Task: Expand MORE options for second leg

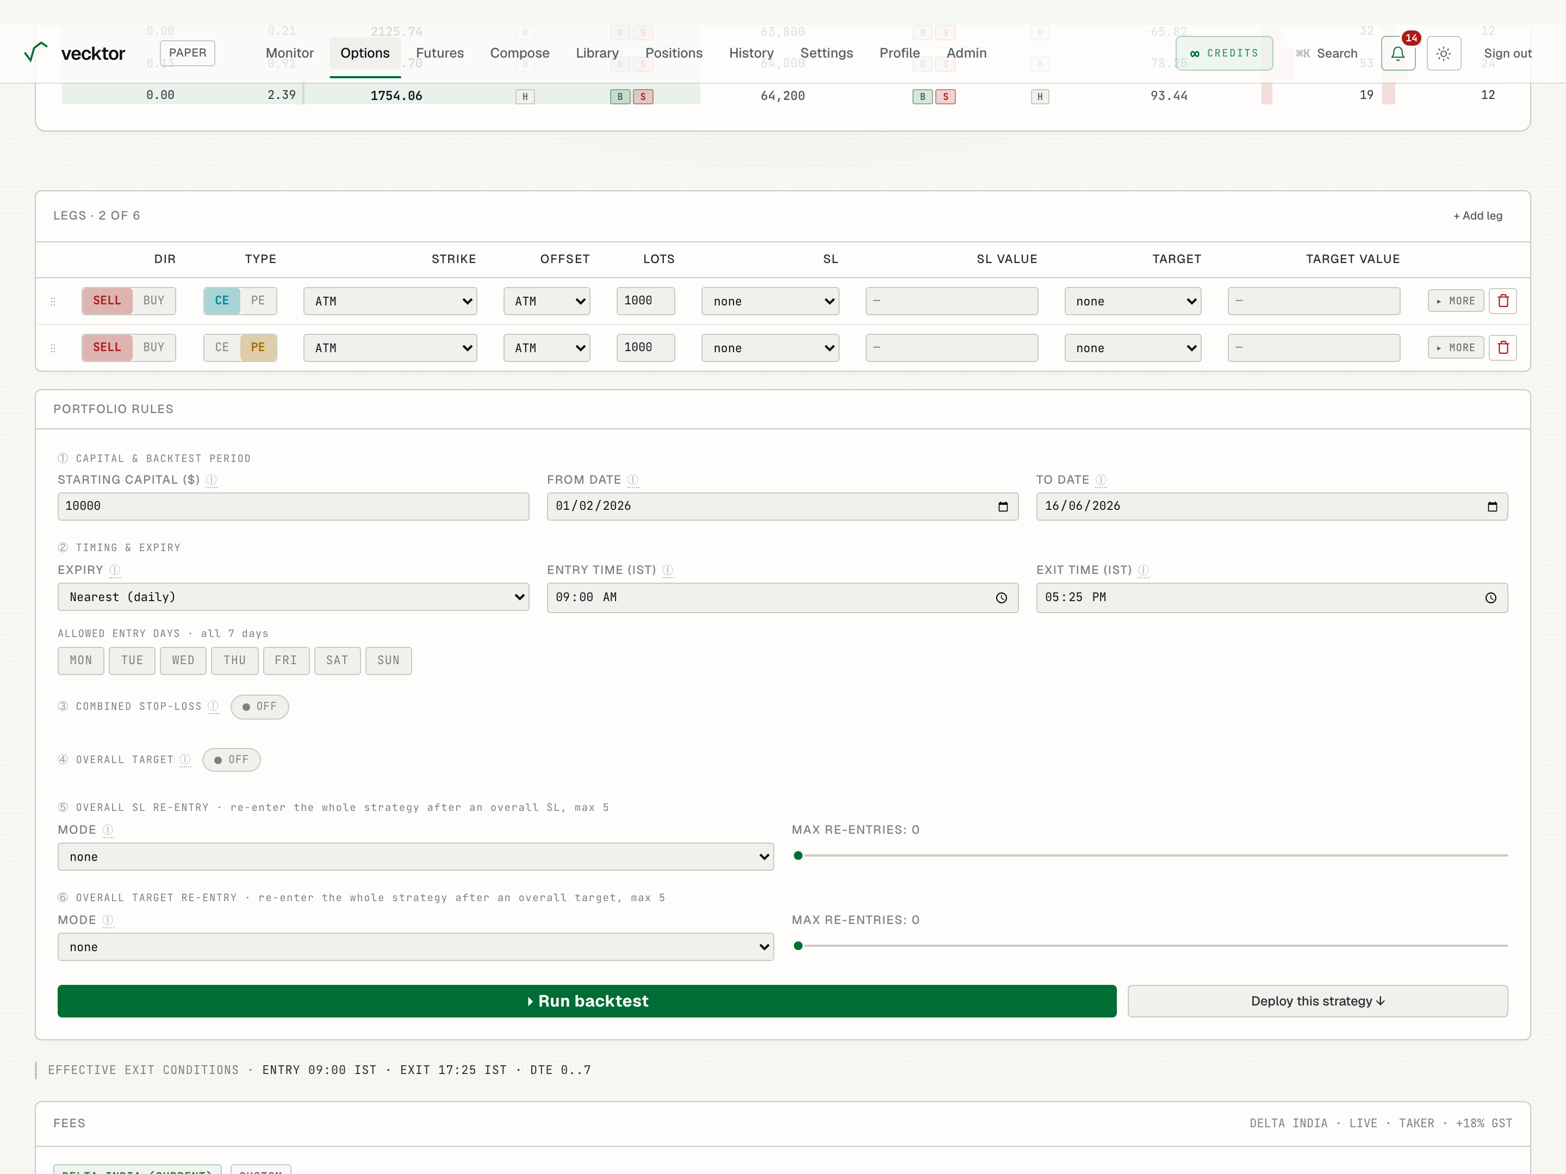Action: [1456, 347]
